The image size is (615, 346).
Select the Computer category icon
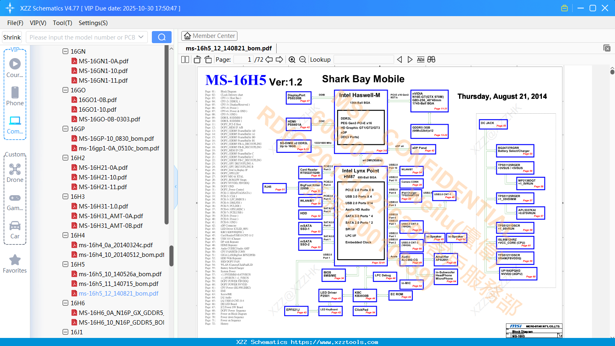click(15, 125)
